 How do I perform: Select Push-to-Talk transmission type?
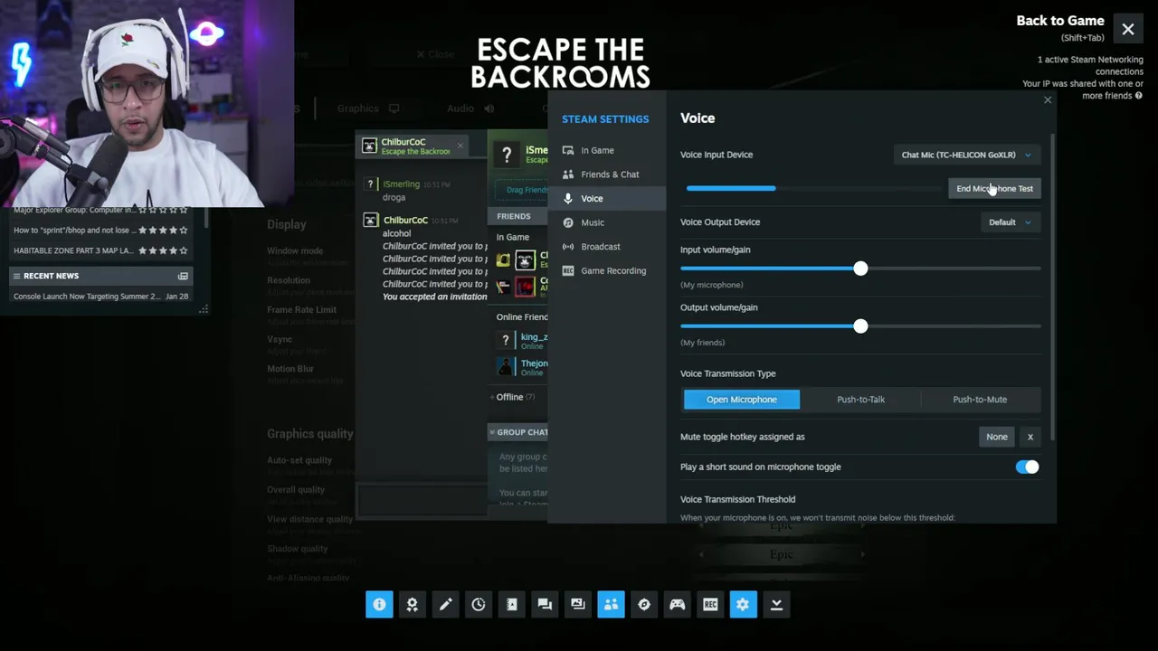pyautogui.click(x=860, y=399)
